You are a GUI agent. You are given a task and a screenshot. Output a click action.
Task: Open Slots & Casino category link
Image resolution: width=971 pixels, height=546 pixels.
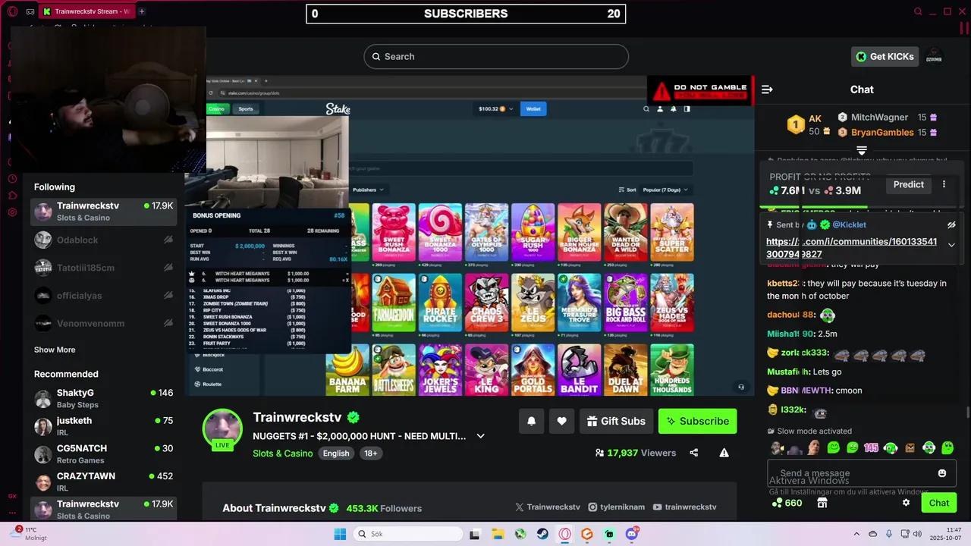(x=282, y=453)
